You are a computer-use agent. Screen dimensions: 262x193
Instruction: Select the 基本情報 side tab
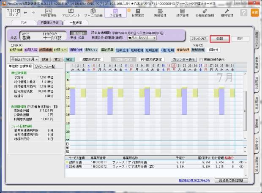pos(257,63)
